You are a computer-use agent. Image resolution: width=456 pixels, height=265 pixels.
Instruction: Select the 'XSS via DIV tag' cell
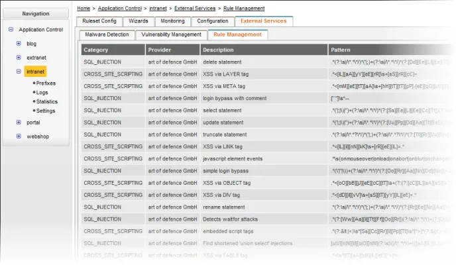point(264,195)
